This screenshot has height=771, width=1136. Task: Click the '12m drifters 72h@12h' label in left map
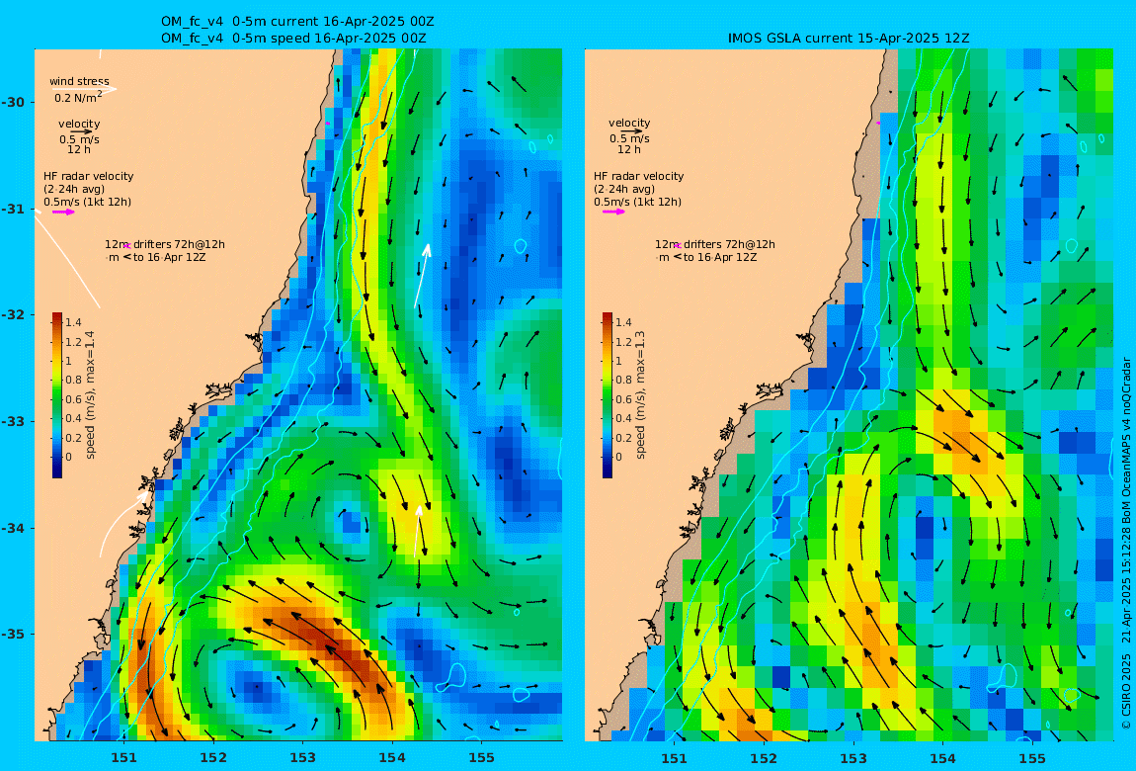(164, 244)
